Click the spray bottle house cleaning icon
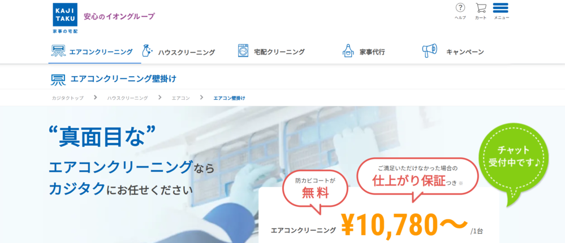This screenshot has width=565, height=243. 148,51
